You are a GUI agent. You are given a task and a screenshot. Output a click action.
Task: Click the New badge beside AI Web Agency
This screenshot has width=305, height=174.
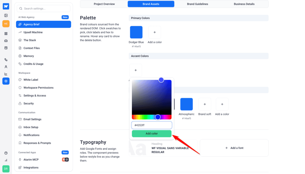pos(65,17)
